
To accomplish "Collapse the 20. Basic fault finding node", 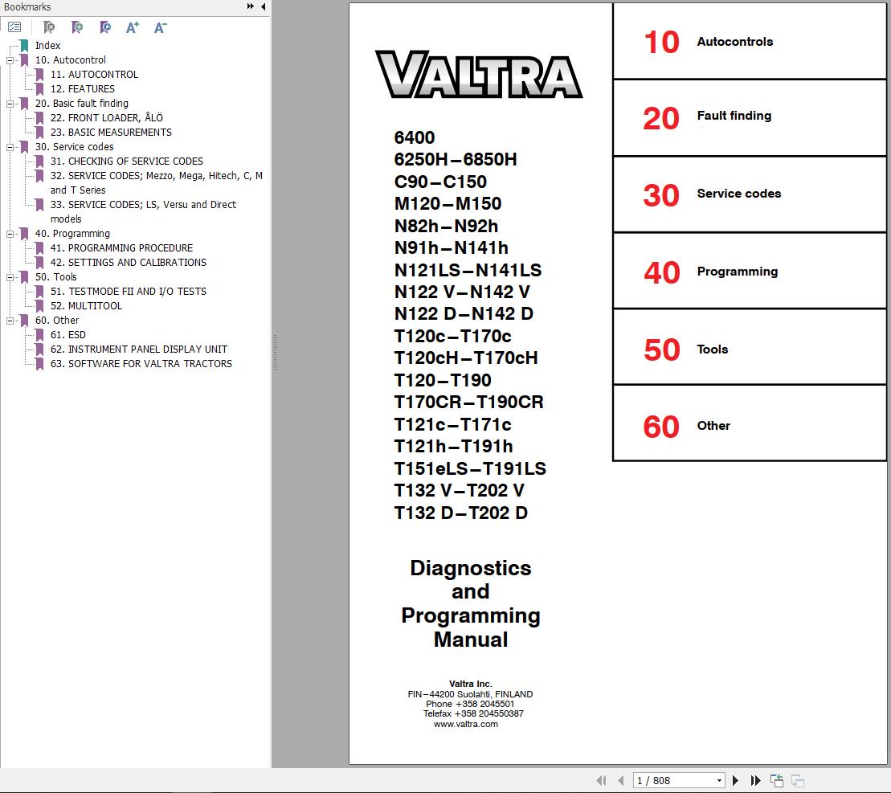I will [x=10, y=104].
